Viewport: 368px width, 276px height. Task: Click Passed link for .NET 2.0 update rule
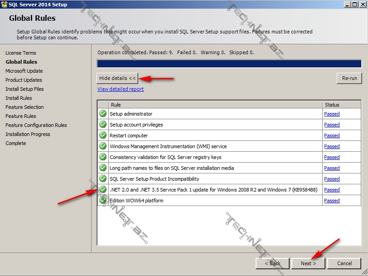(x=332, y=190)
